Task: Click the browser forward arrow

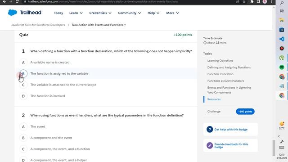Action: coord(11,1)
